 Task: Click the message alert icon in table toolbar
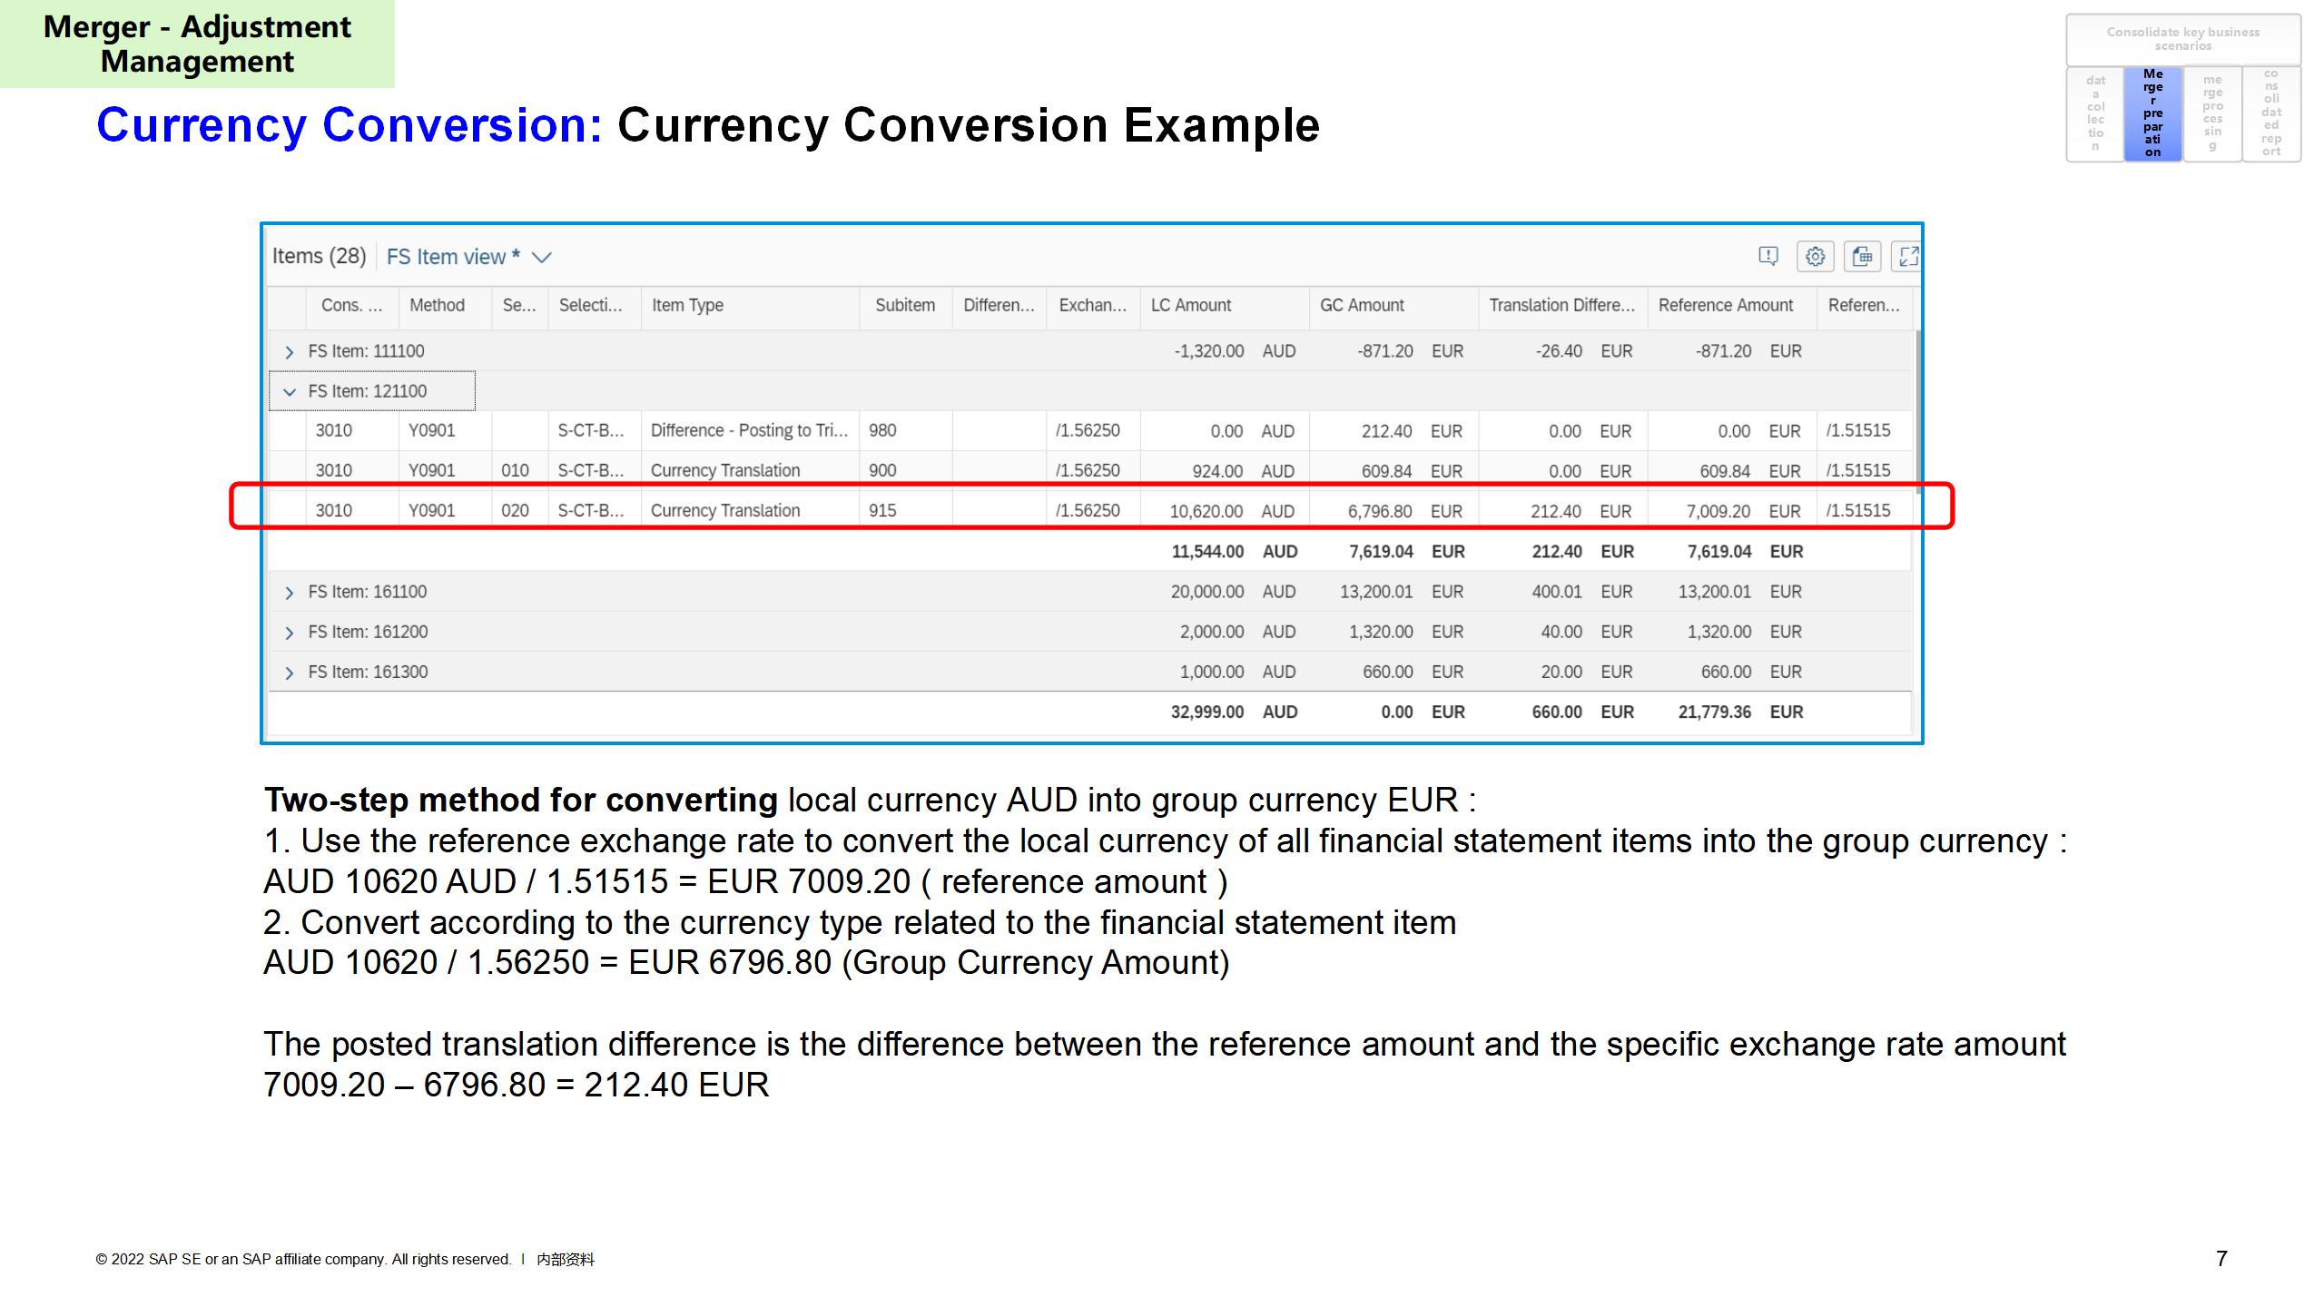click(x=1768, y=256)
